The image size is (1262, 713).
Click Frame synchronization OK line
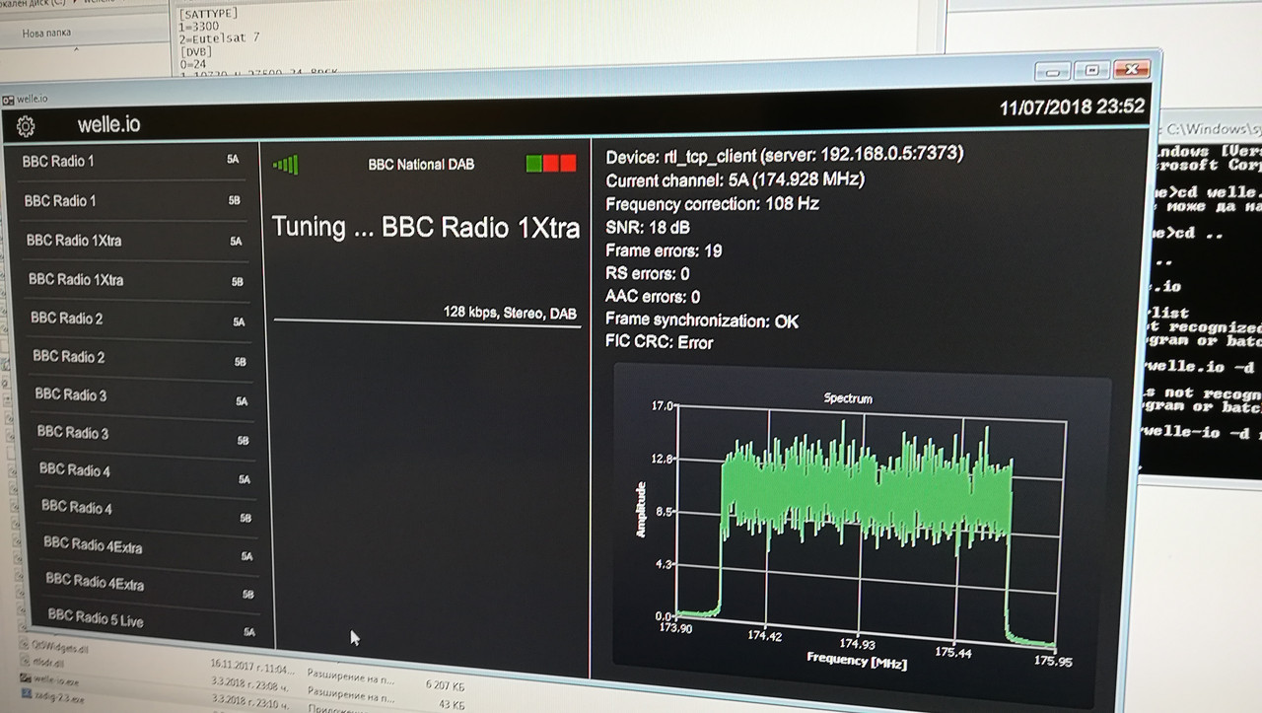tap(702, 321)
